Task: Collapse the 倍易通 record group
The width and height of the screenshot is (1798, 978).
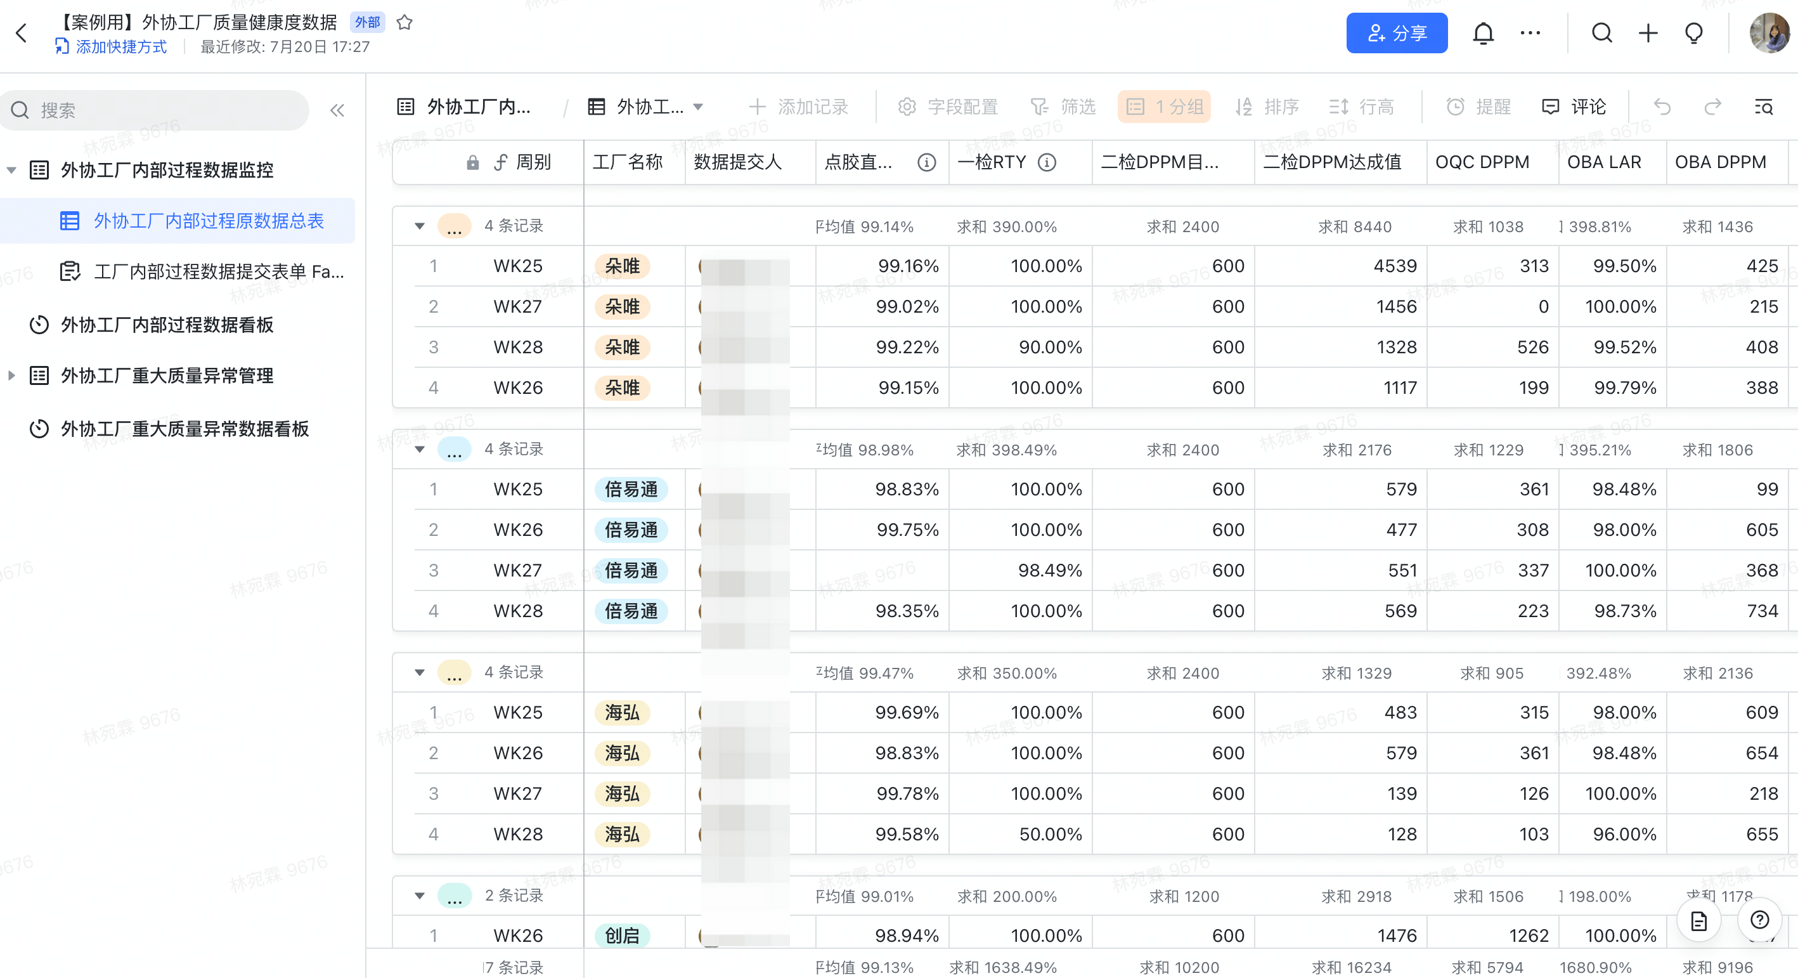Action: pos(420,450)
